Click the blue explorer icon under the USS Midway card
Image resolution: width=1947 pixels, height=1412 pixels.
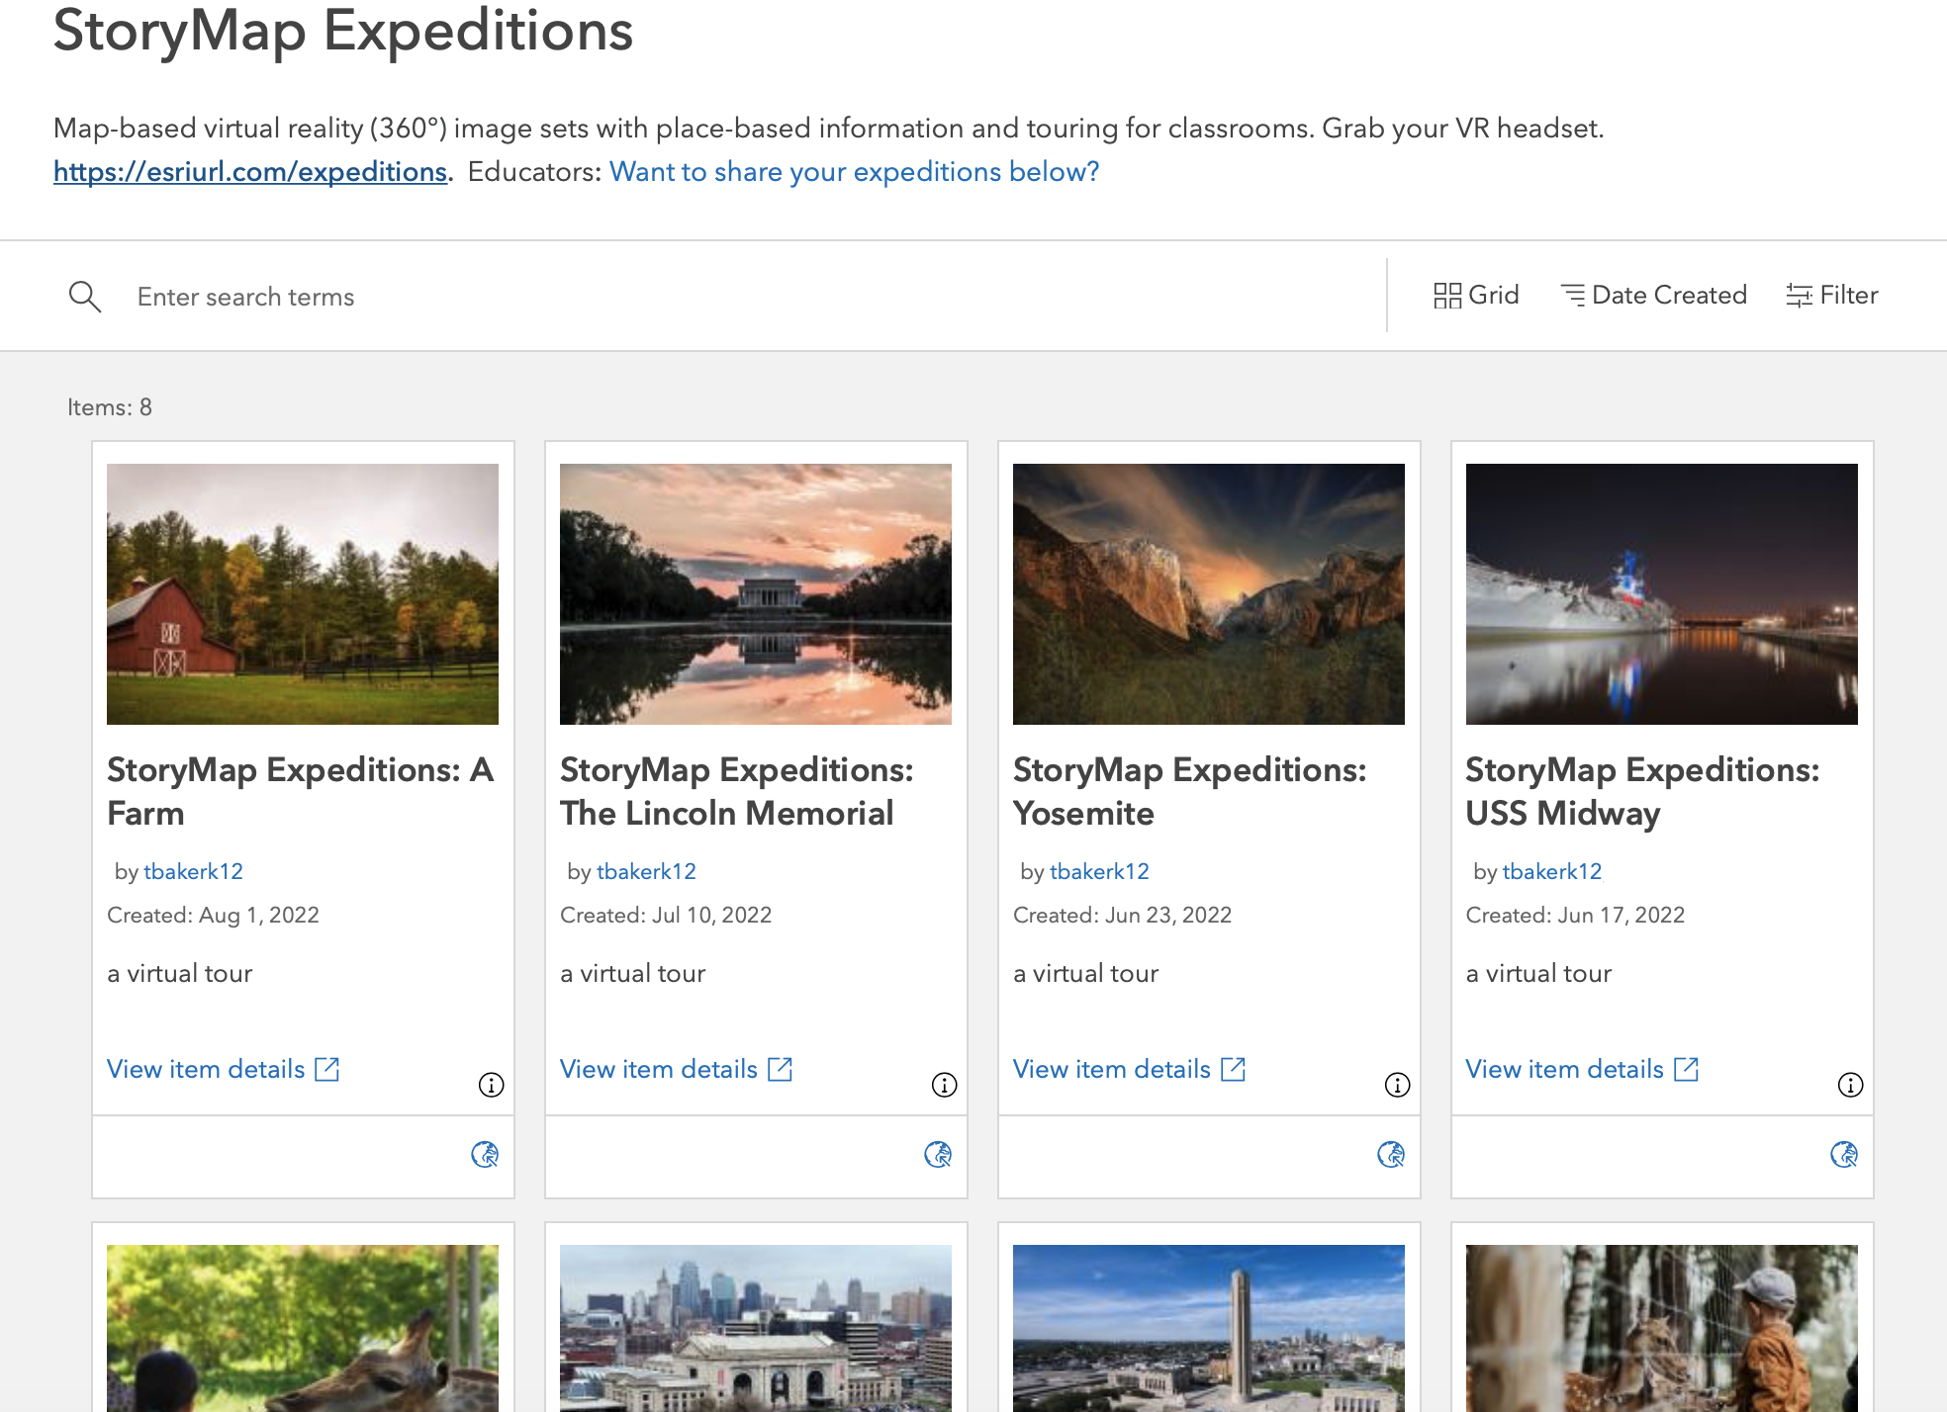(x=1844, y=1154)
